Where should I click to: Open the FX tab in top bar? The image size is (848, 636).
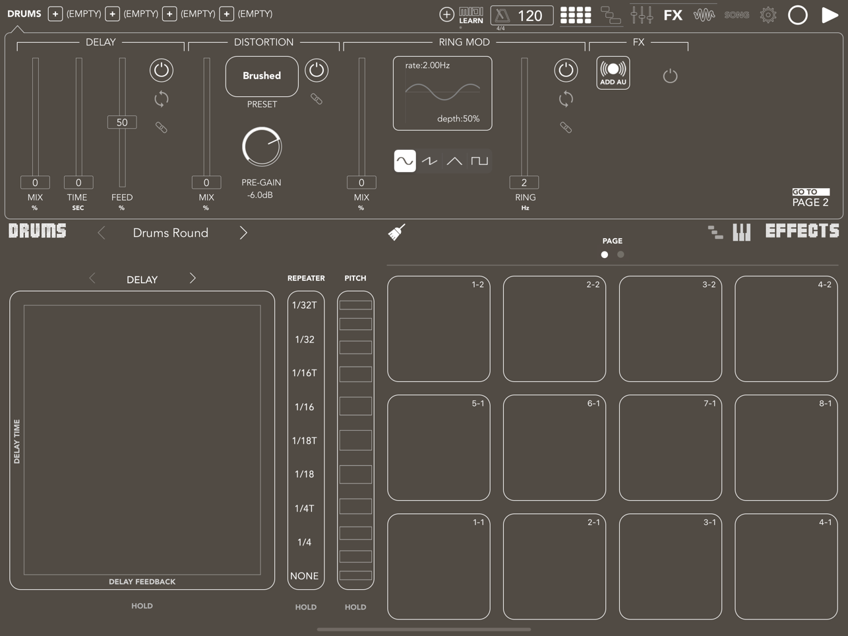[673, 15]
